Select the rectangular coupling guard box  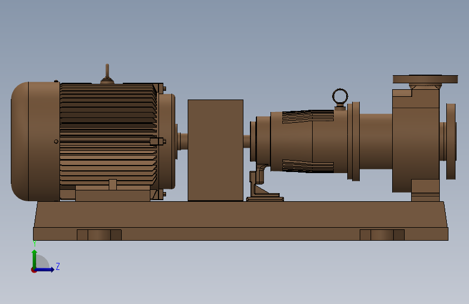click(x=215, y=150)
